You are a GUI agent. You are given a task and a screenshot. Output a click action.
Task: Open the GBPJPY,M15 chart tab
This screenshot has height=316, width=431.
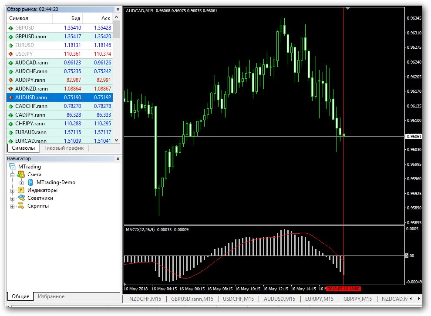click(x=357, y=299)
